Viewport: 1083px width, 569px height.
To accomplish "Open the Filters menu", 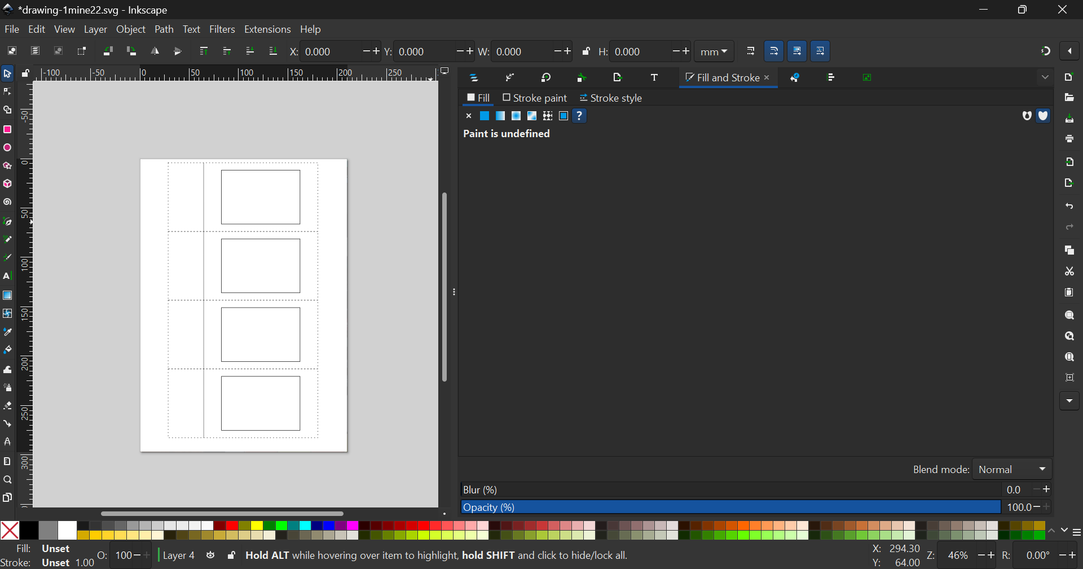I will tap(222, 29).
